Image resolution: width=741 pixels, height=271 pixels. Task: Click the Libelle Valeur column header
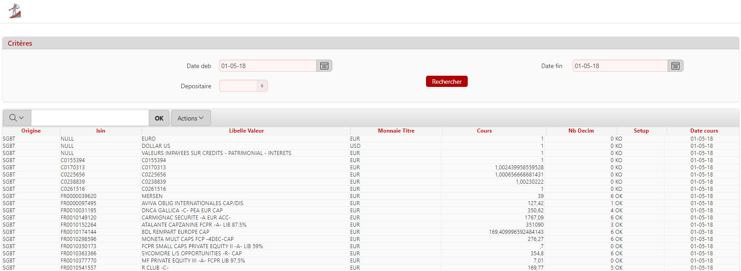[246, 131]
